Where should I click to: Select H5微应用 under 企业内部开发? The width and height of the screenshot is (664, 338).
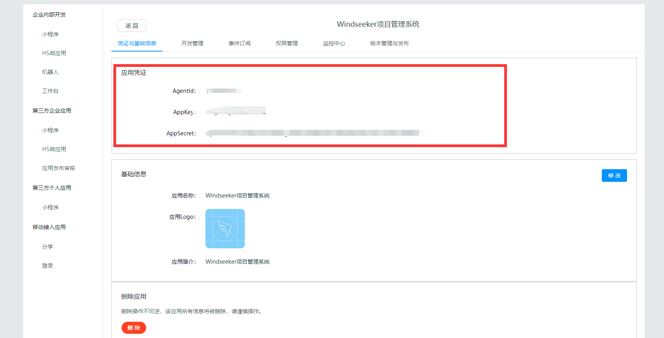tap(54, 53)
